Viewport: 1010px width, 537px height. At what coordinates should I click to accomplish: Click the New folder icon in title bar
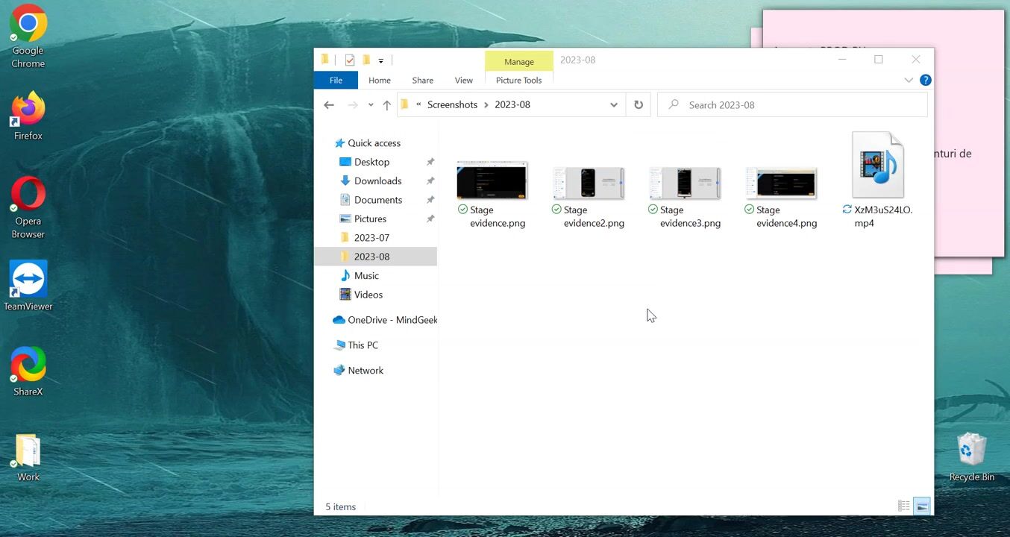pos(366,60)
